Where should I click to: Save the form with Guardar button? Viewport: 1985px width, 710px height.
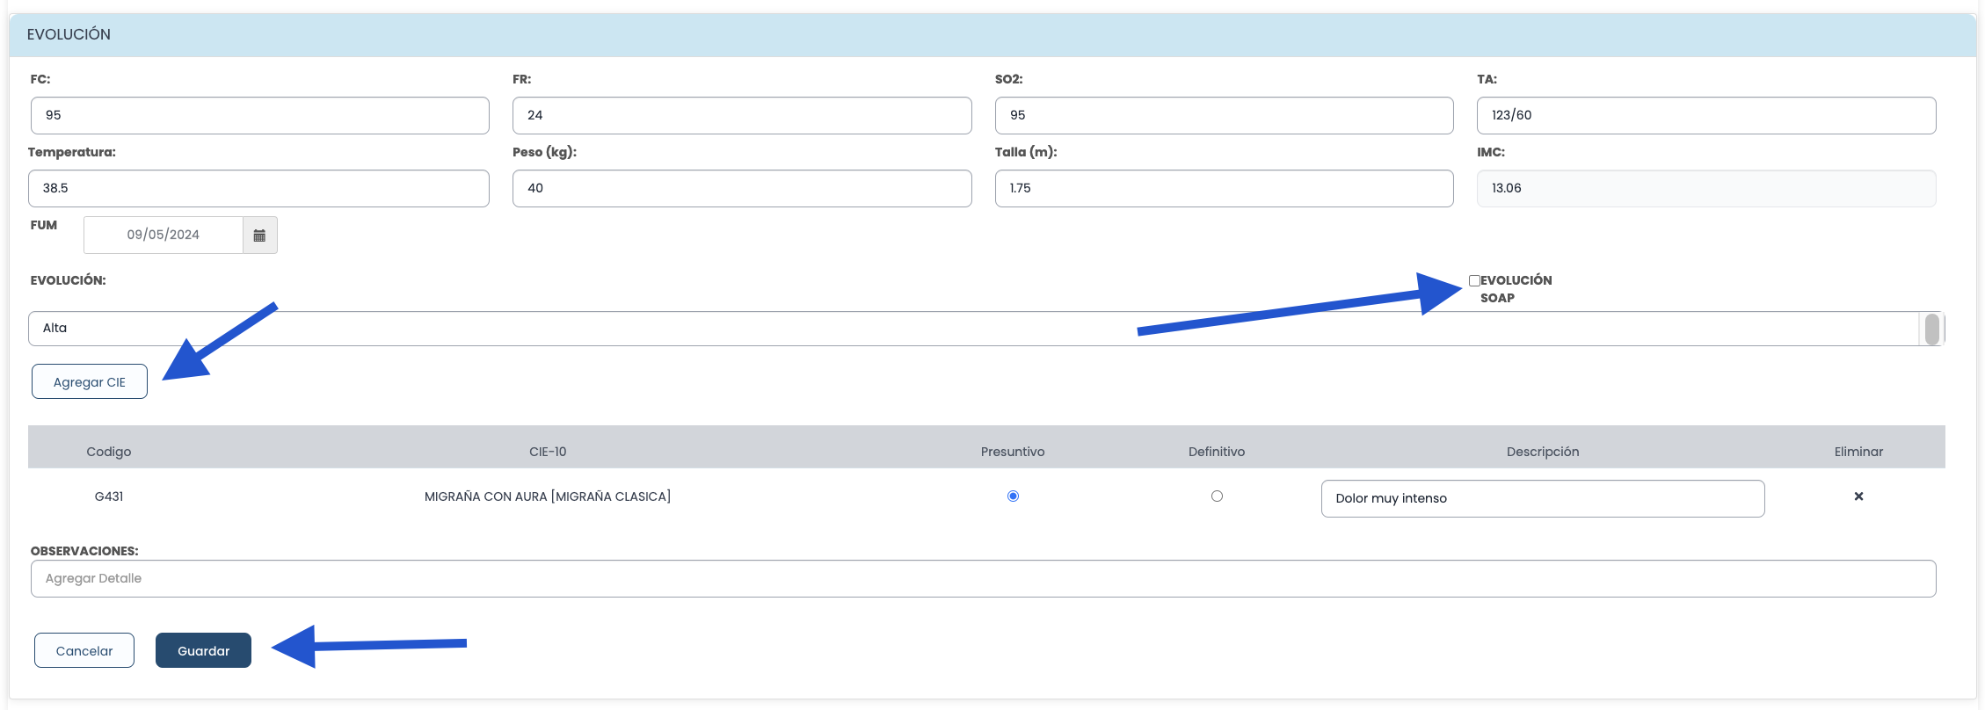click(x=203, y=650)
